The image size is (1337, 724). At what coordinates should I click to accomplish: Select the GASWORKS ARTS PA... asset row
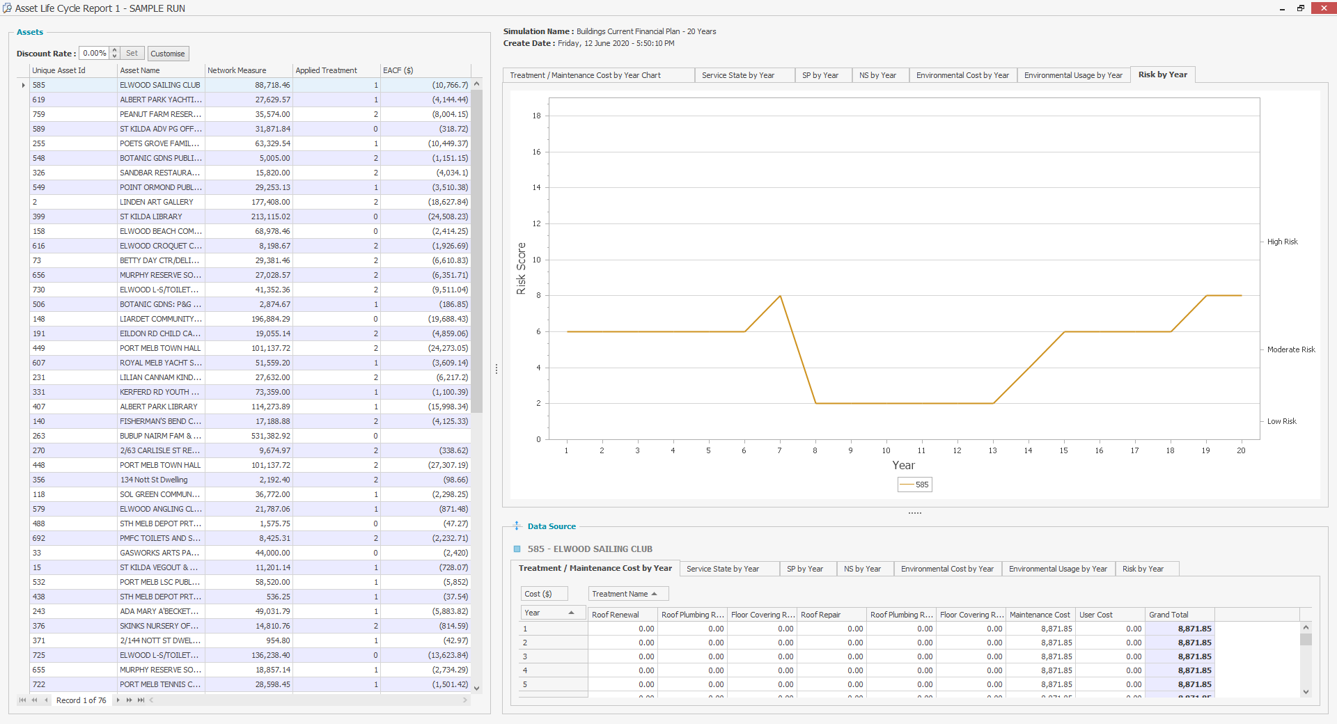pyautogui.click(x=251, y=553)
